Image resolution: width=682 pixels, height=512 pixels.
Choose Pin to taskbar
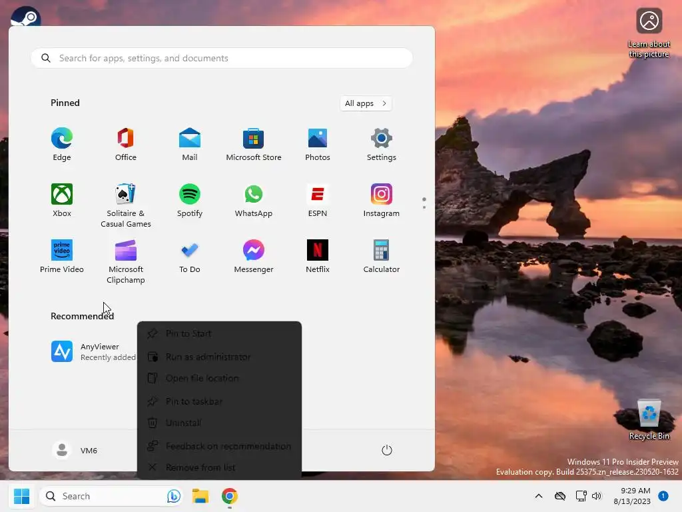pyautogui.click(x=219, y=401)
